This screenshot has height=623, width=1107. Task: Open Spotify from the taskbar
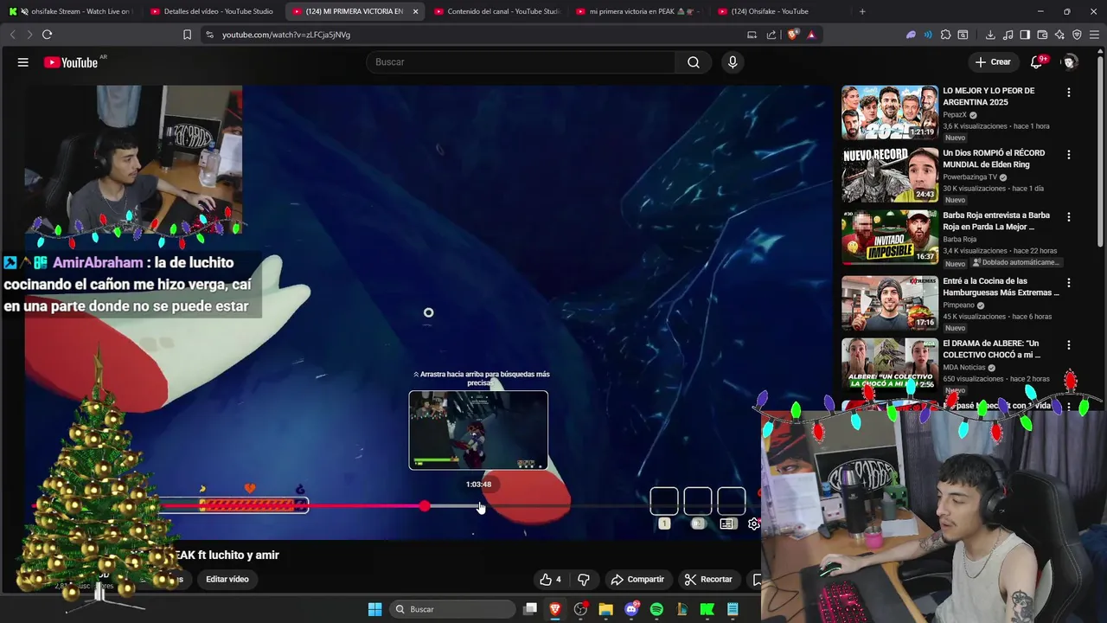[x=656, y=609]
